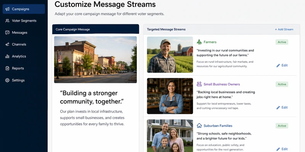Open the Settings label in sidebar

(x=18, y=80)
